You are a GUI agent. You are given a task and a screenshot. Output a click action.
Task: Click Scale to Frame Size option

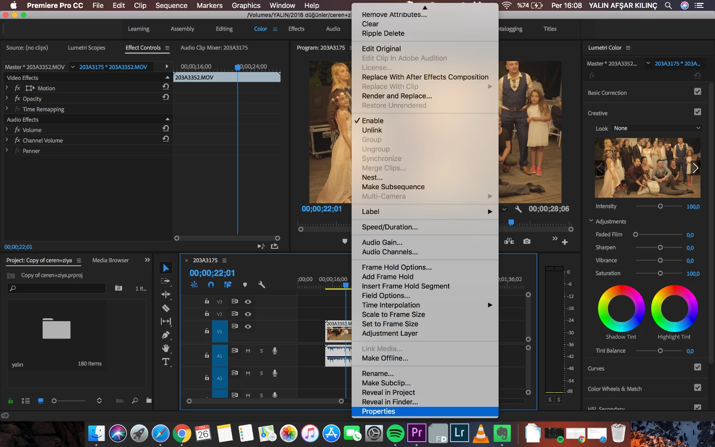click(x=425, y=314)
